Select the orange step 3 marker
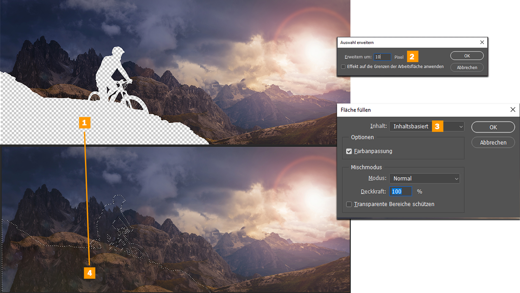 point(437,126)
